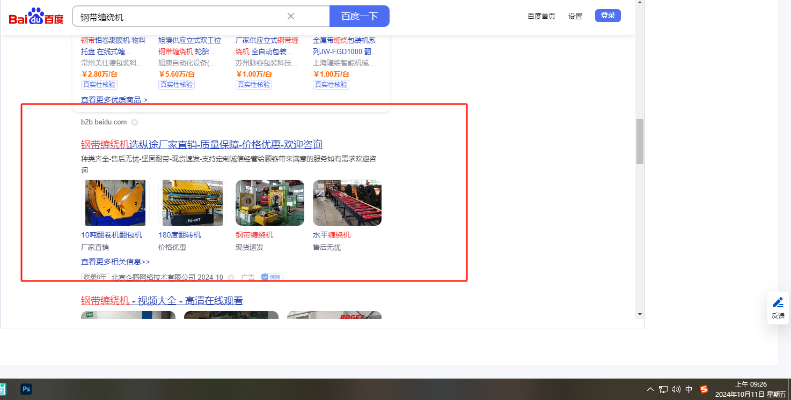This screenshot has height=400, width=791.
Task: Click 真实性核验 badge under the 上海瑾维 listing
Action: pyautogui.click(x=331, y=85)
